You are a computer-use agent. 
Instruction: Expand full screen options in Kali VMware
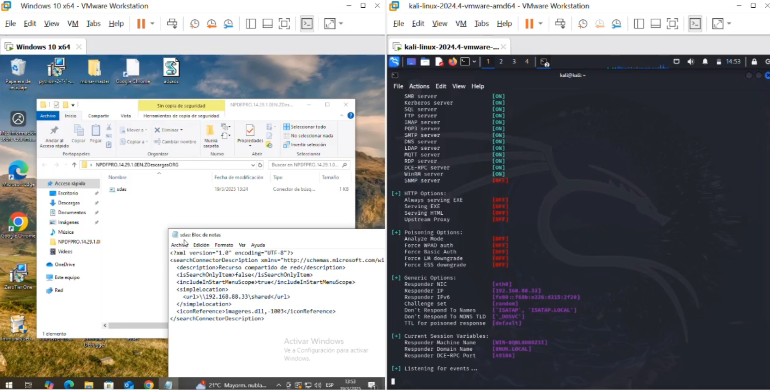tap(729, 24)
